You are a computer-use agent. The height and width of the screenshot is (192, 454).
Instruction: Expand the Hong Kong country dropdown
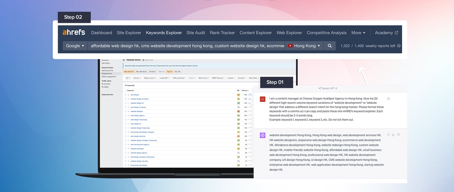304,46
